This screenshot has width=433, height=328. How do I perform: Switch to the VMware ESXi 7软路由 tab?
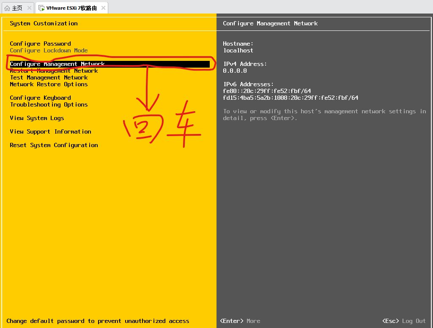[x=72, y=8]
